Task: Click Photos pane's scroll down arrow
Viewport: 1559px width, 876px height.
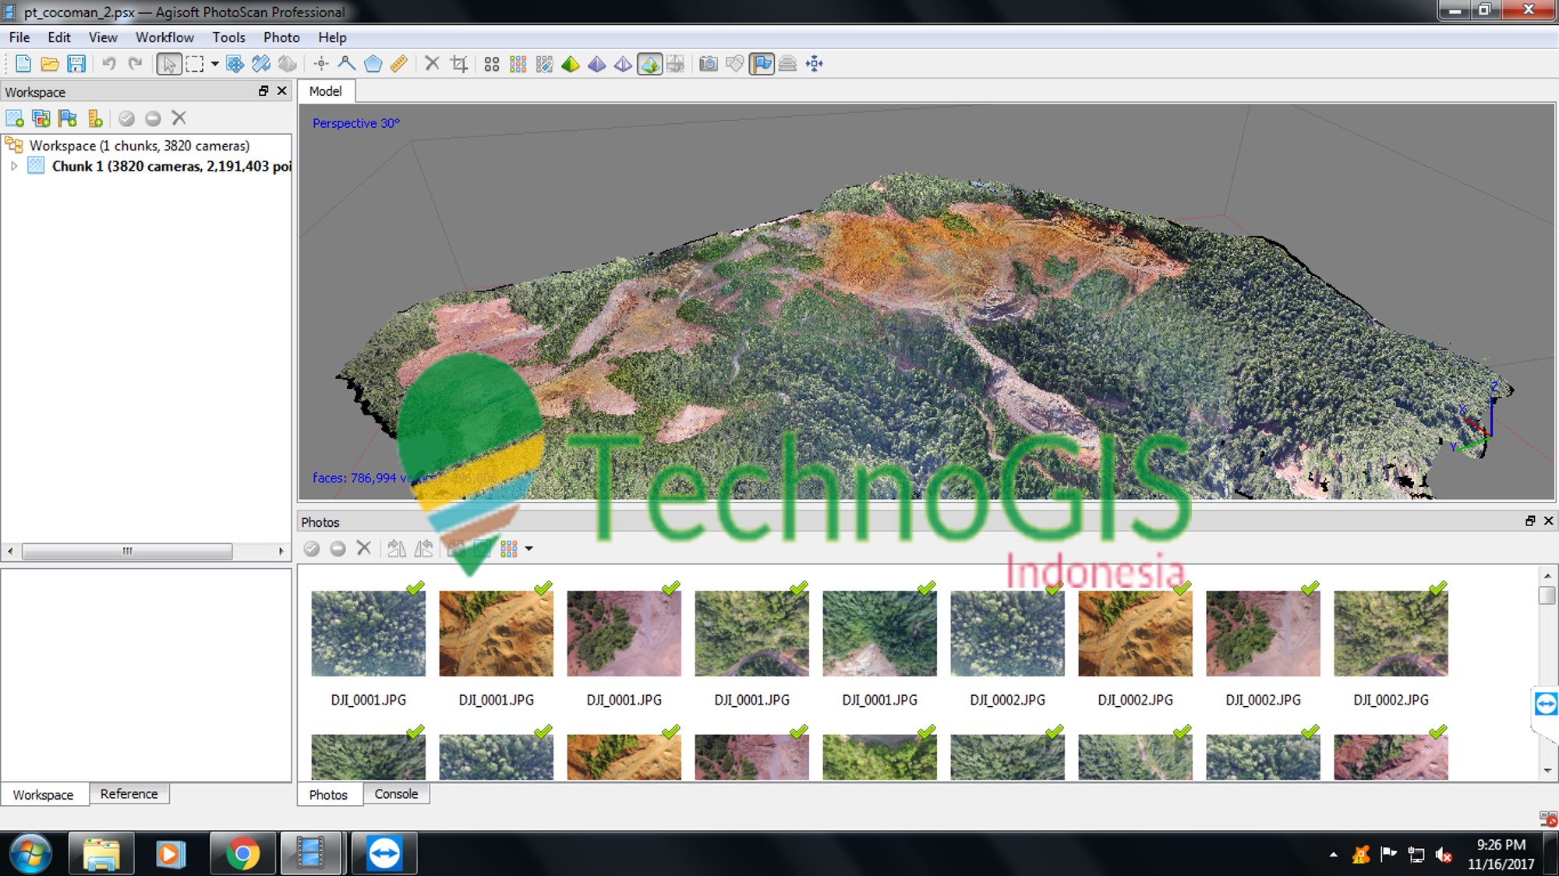Action: [x=1547, y=771]
